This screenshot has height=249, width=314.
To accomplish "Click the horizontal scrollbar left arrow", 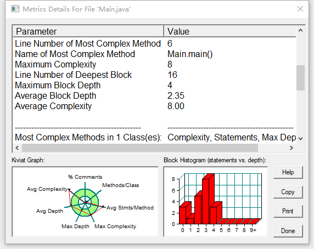I will coord(17,148).
